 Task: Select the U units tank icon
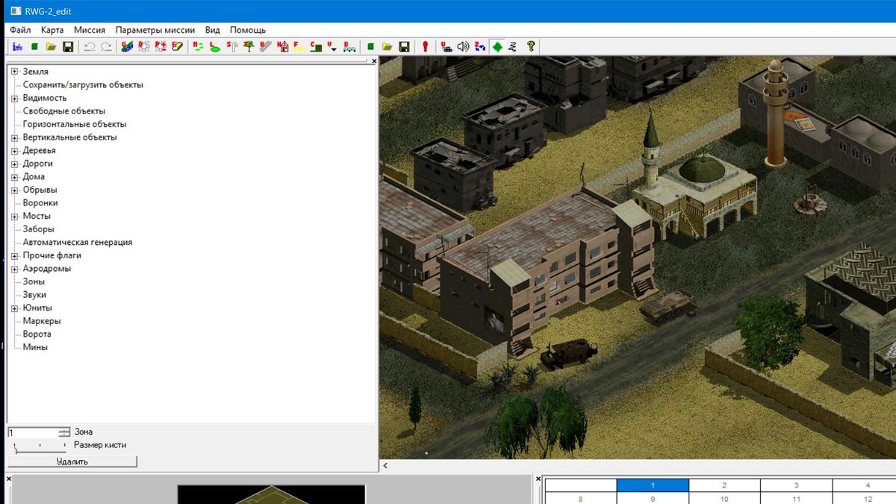tap(447, 46)
